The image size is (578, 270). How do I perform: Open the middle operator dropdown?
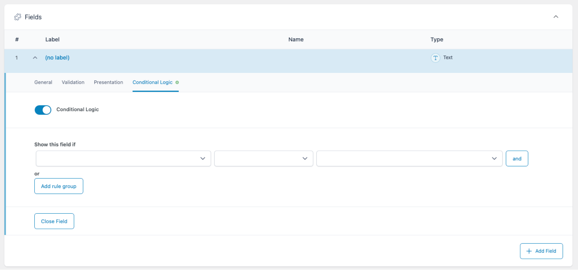coord(263,158)
